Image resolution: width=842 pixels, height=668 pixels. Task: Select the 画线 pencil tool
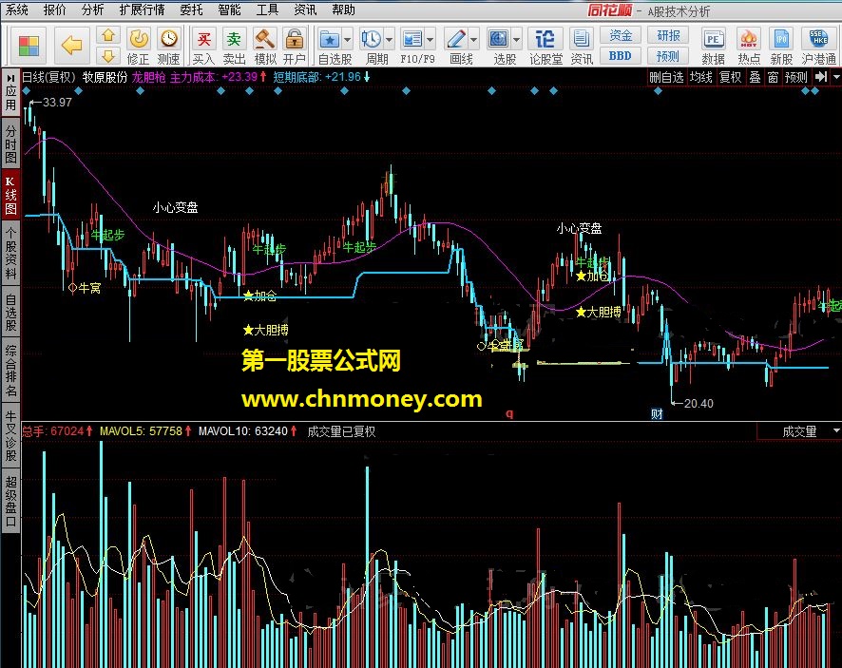tap(456, 39)
